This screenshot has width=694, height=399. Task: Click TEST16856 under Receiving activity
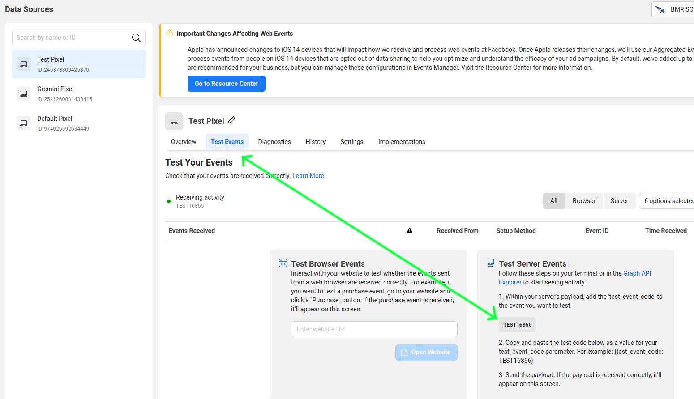coord(190,206)
